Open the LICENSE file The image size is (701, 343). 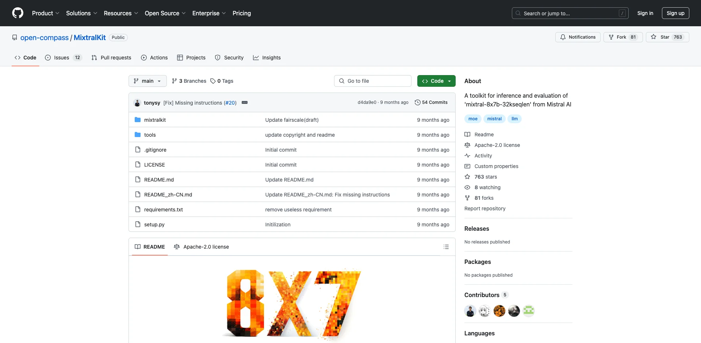click(154, 165)
